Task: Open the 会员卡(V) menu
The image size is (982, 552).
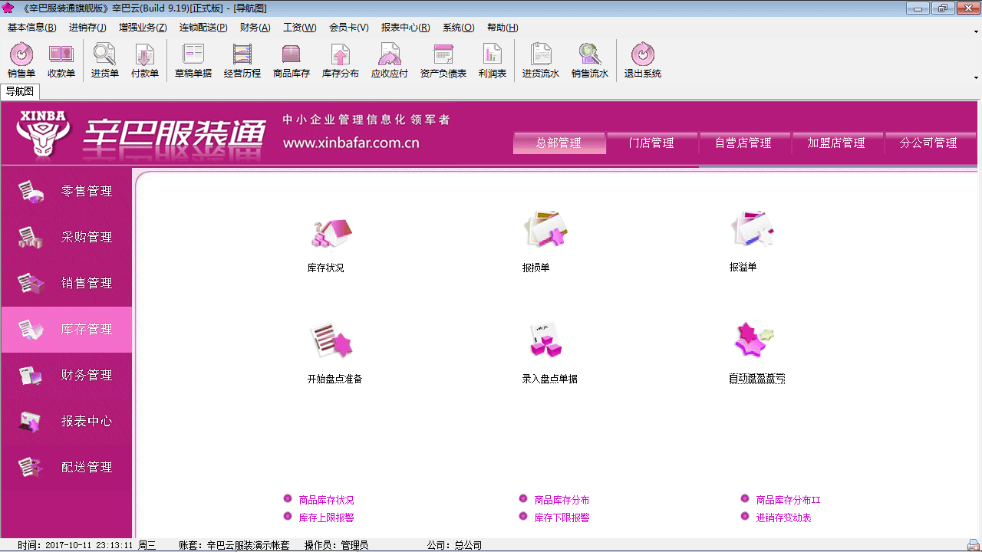Action: (349, 28)
